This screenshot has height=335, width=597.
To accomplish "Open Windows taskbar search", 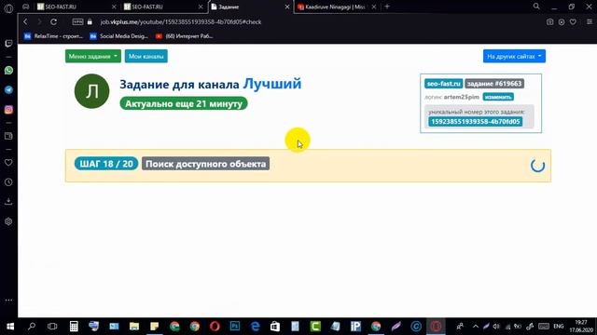I will 32,327.
